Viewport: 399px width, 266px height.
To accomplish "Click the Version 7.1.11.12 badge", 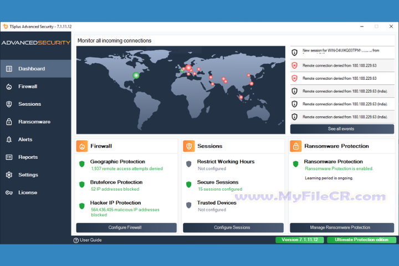I will coord(299,240).
